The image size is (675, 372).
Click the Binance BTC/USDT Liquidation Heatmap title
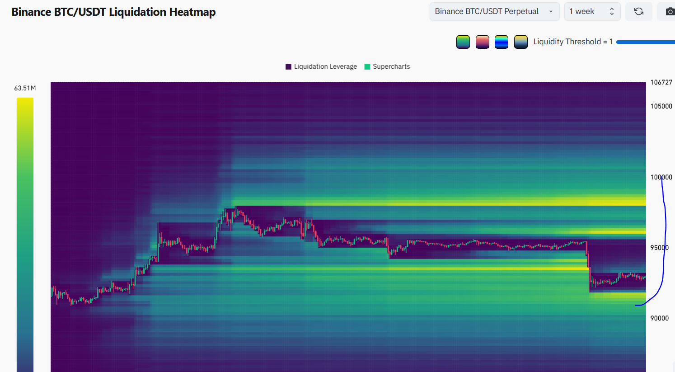[x=113, y=12]
